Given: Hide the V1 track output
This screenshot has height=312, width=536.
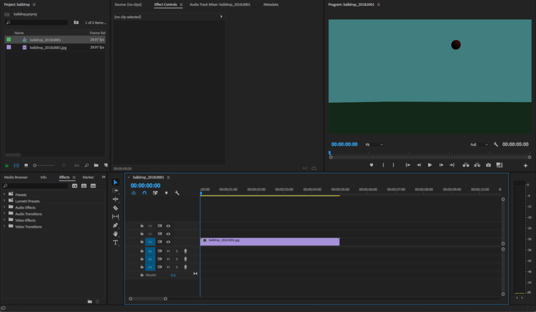Looking at the screenshot, I should [x=169, y=242].
